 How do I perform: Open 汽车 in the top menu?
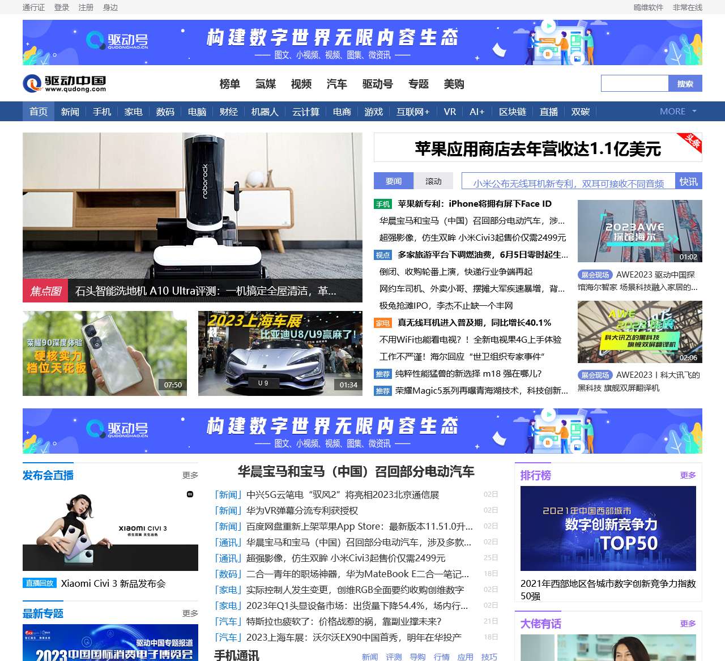(x=337, y=84)
